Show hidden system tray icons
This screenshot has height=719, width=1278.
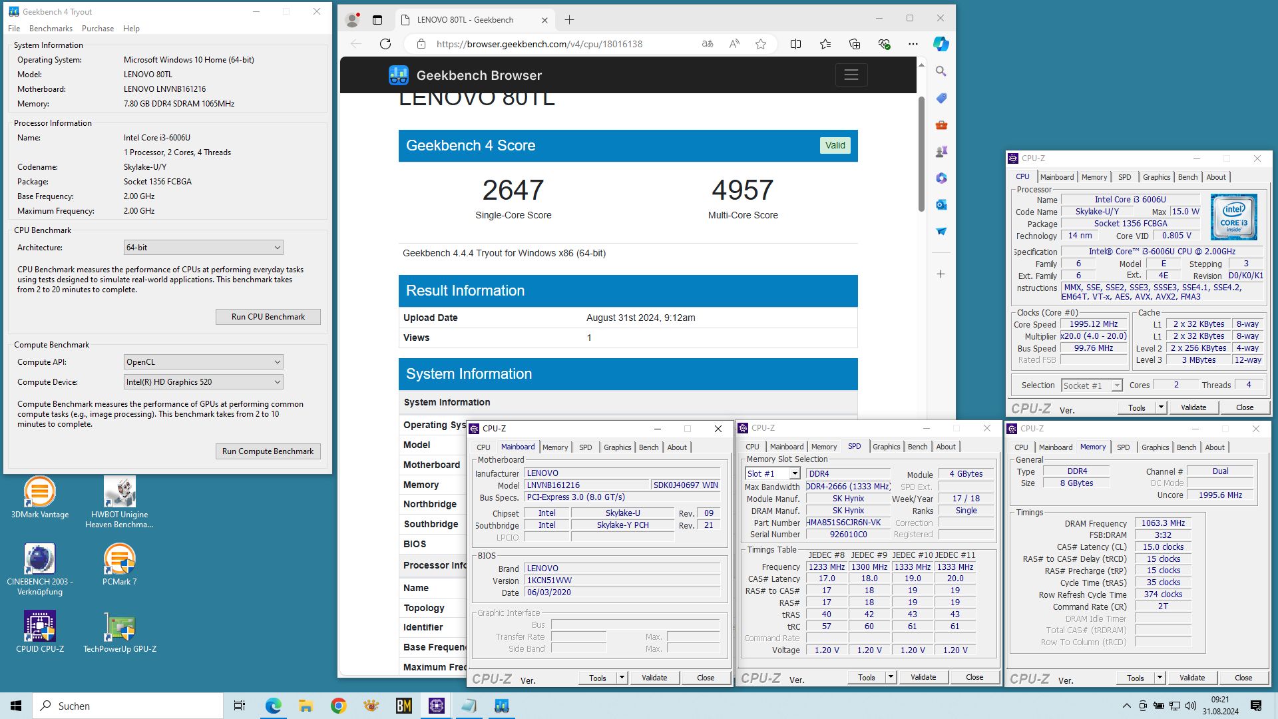pos(1126,706)
